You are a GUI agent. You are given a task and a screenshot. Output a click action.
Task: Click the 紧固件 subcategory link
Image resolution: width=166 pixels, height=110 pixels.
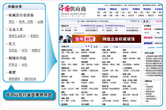coord(34,36)
